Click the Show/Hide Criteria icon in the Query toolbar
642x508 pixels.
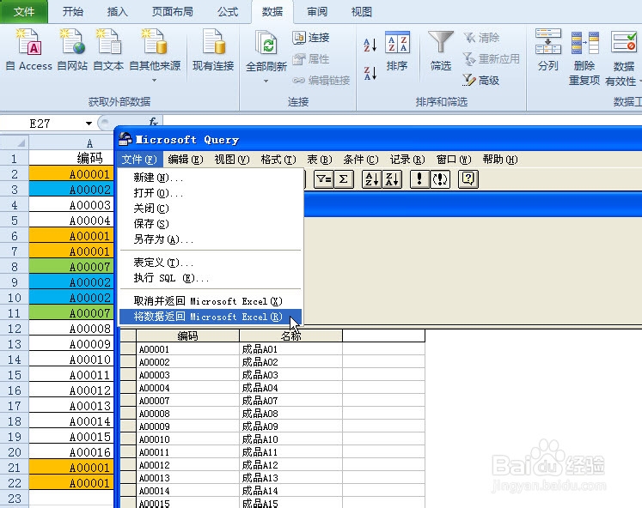pos(324,179)
